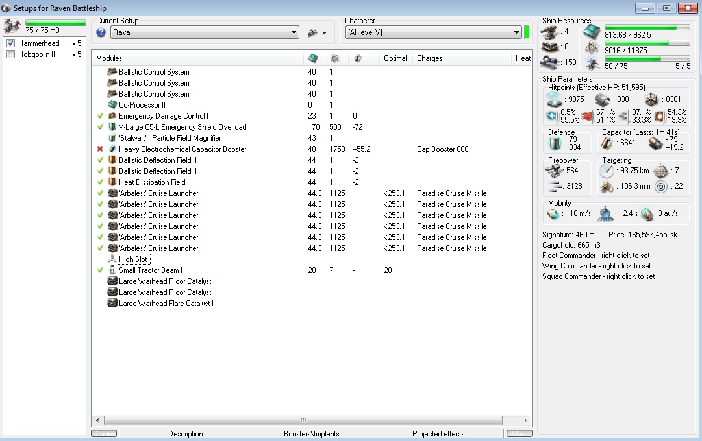Toggle green status check on Emergency Damage Control I

coord(100,116)
